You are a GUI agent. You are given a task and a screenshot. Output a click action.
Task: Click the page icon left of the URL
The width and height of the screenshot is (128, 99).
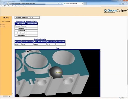[8, 3]
